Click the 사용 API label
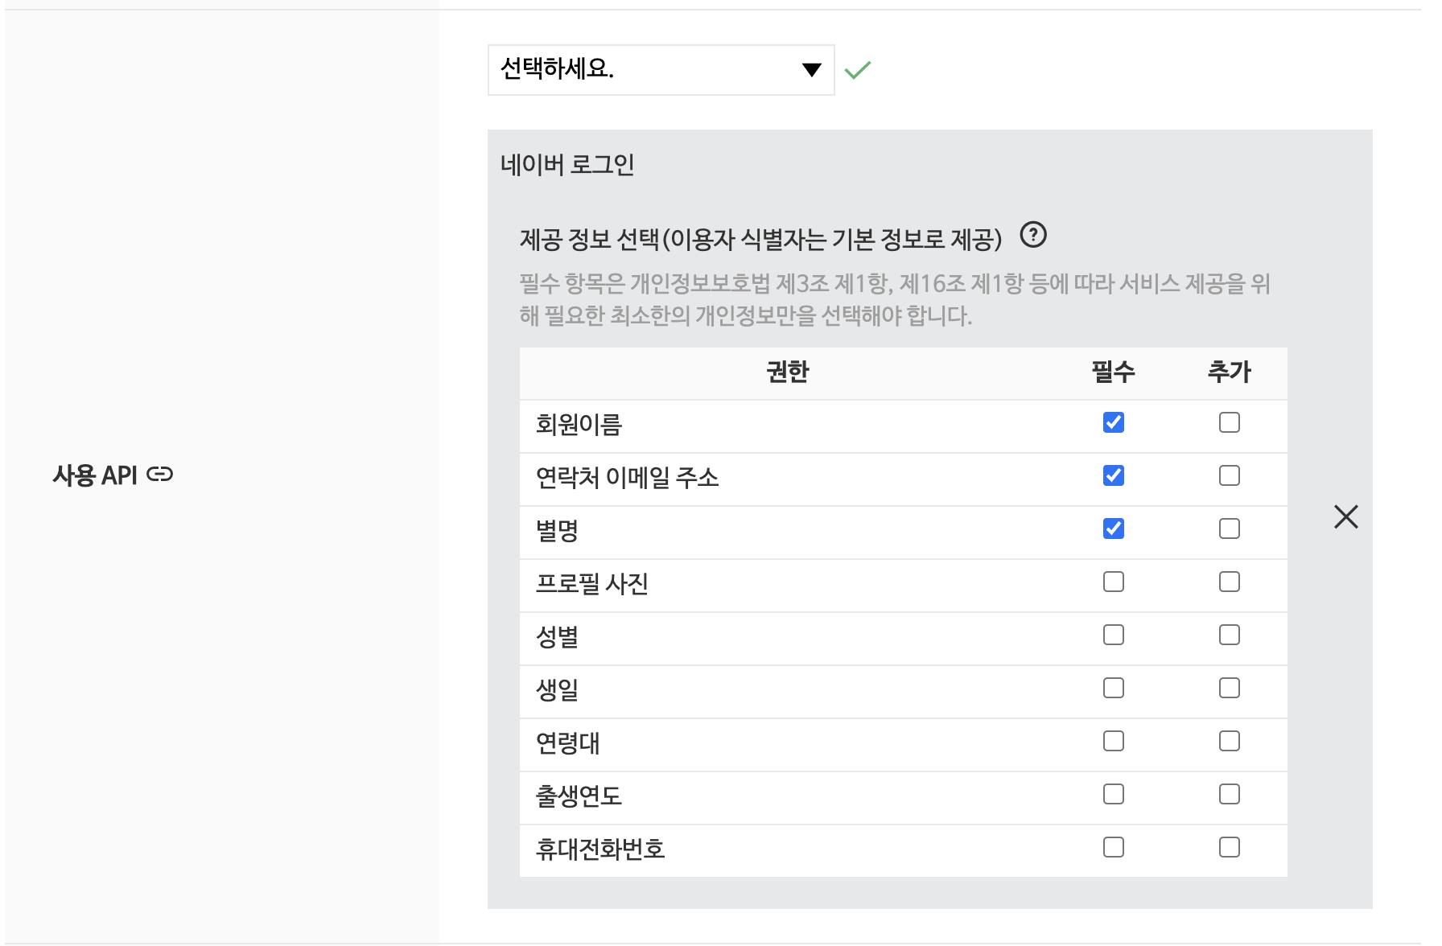 click(x=95, y=475)
